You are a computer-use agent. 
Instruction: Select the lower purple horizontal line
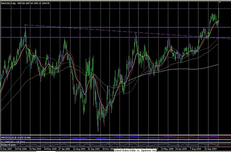click(115, 38)
